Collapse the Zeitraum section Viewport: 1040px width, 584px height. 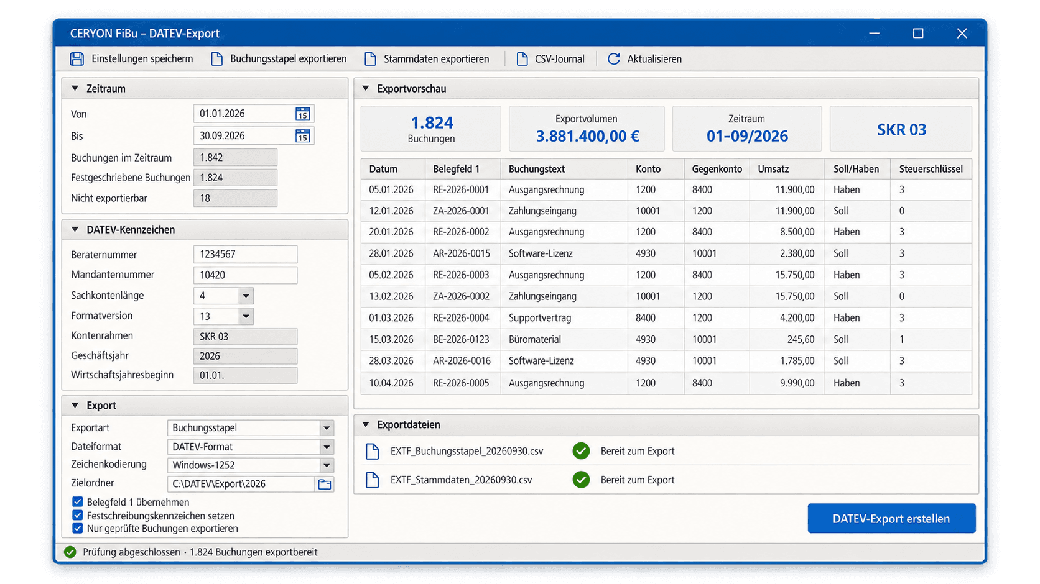pos(75,89)
